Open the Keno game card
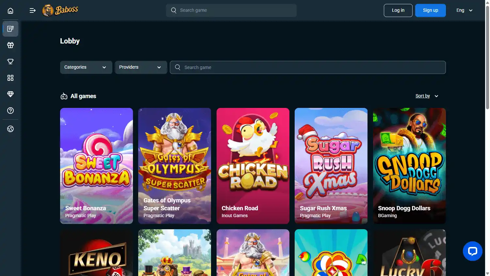The width and height of the screenshot is (490, 276). tap(96, 252)
